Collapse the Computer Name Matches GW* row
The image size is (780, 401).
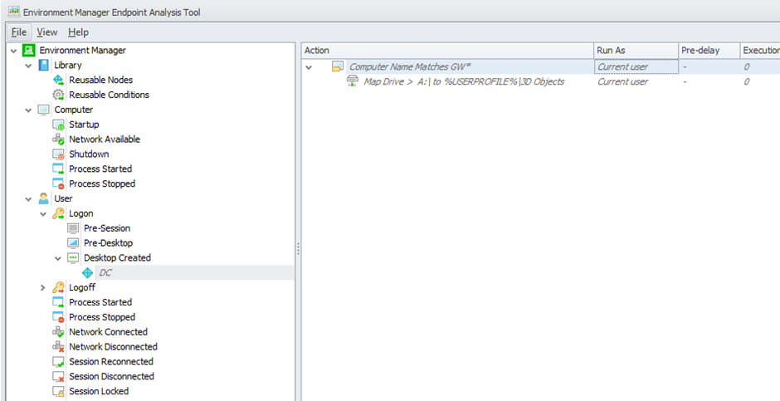click(x=309, y=67)
